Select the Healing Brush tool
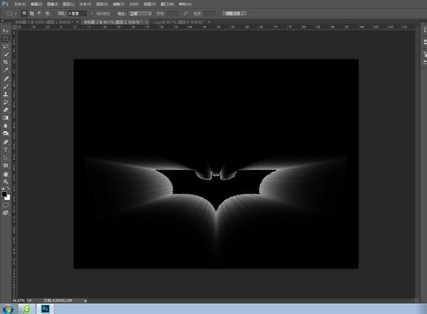This screenshot has height=314, width=427. (5, 79)
